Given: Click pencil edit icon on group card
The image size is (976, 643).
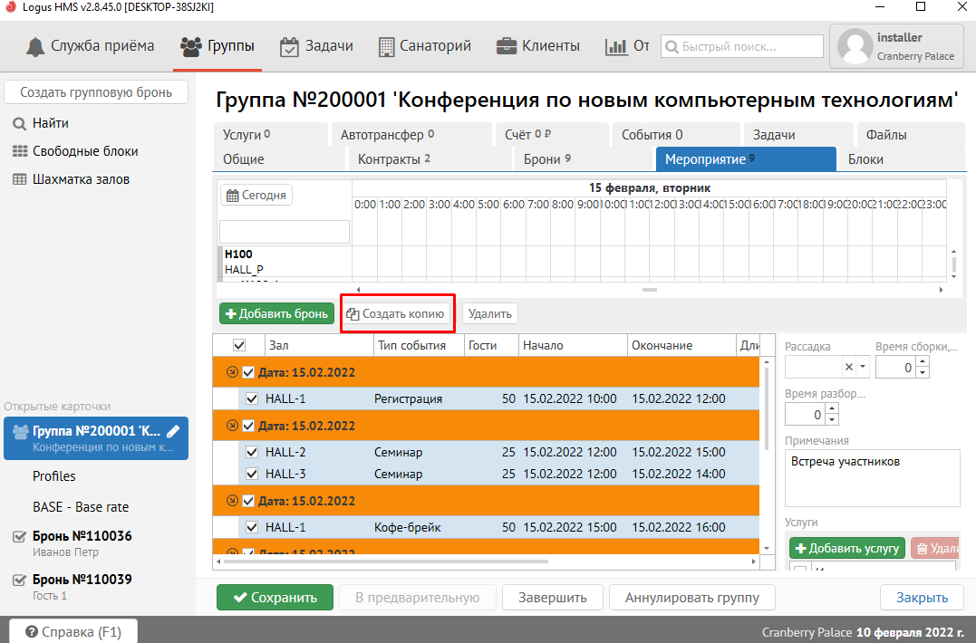Looking at the screenshot, I should [x=173, y=431].
